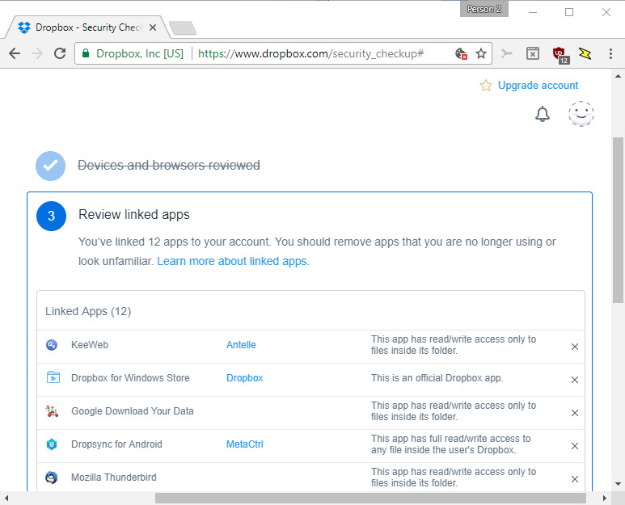
Task: Click the yellow lightning extension icon
Action: tap(585, 53)
